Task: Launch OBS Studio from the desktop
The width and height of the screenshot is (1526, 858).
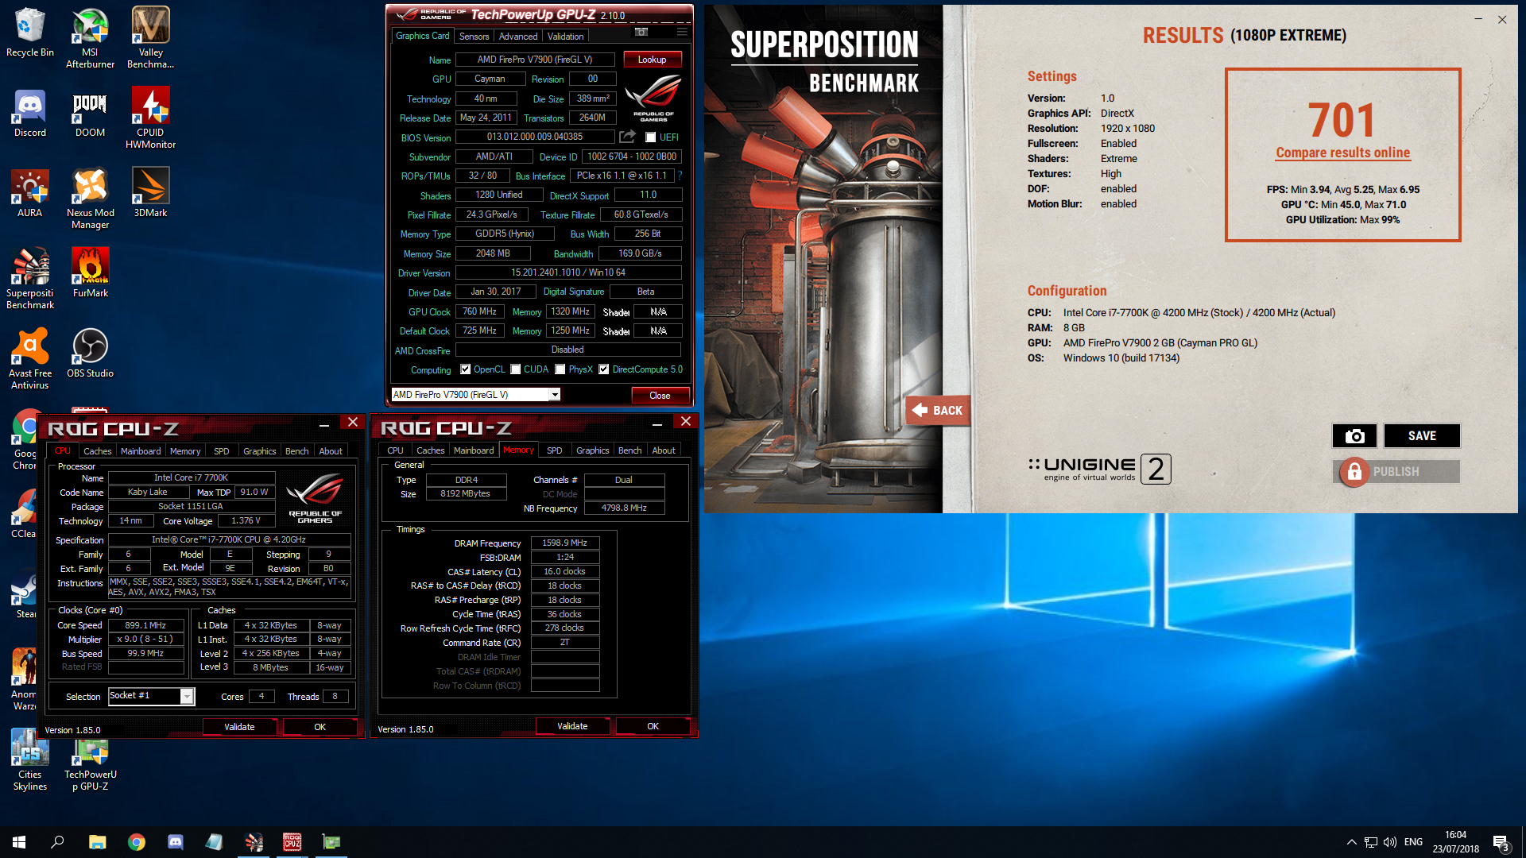Action: (x=90, y=353)
